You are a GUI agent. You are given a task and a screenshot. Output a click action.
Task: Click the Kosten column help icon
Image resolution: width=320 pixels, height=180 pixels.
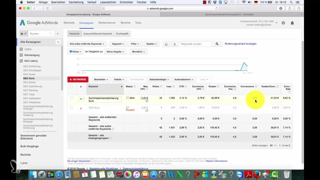pos(218,86)
